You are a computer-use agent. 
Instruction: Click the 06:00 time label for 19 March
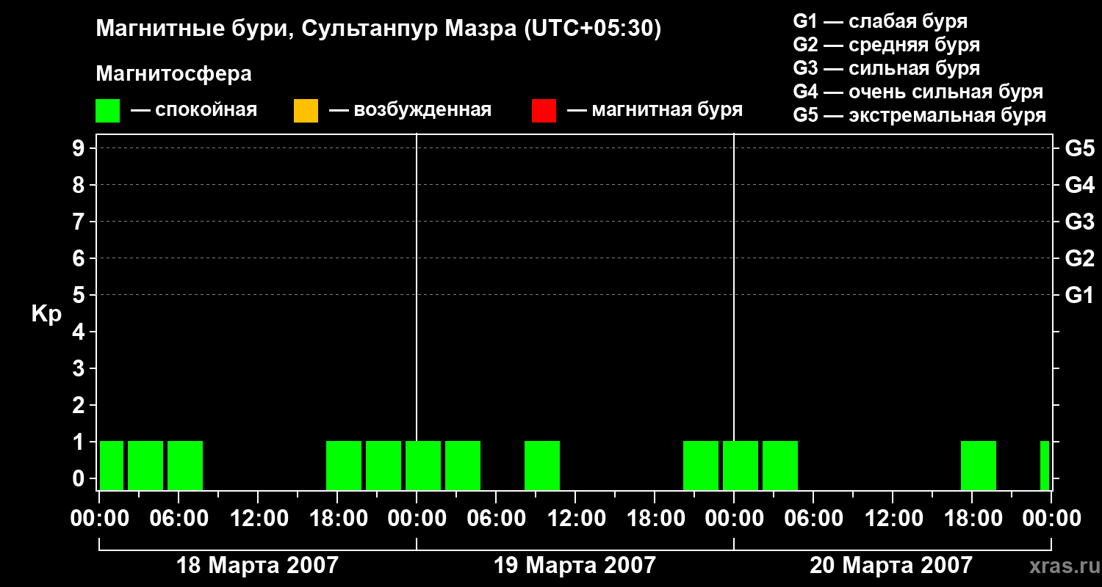click(x=496, y=519)
